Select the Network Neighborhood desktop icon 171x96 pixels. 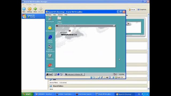pyautogui.click(x=50, y=48)
